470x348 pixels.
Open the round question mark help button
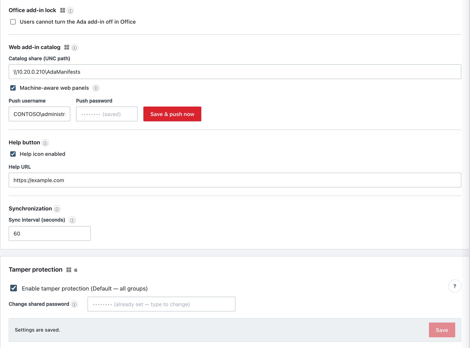[455, 286]
